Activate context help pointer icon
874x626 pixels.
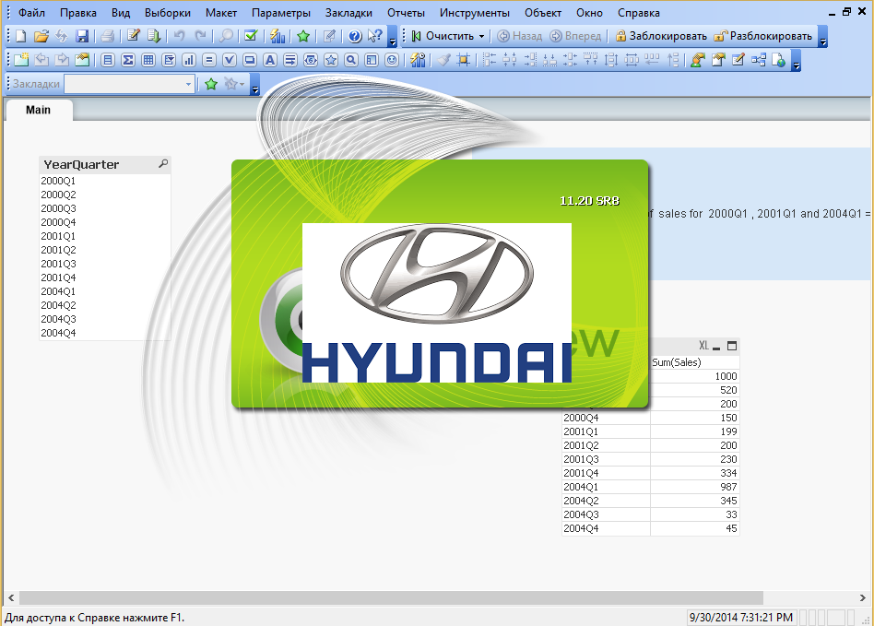click(375, 36)
